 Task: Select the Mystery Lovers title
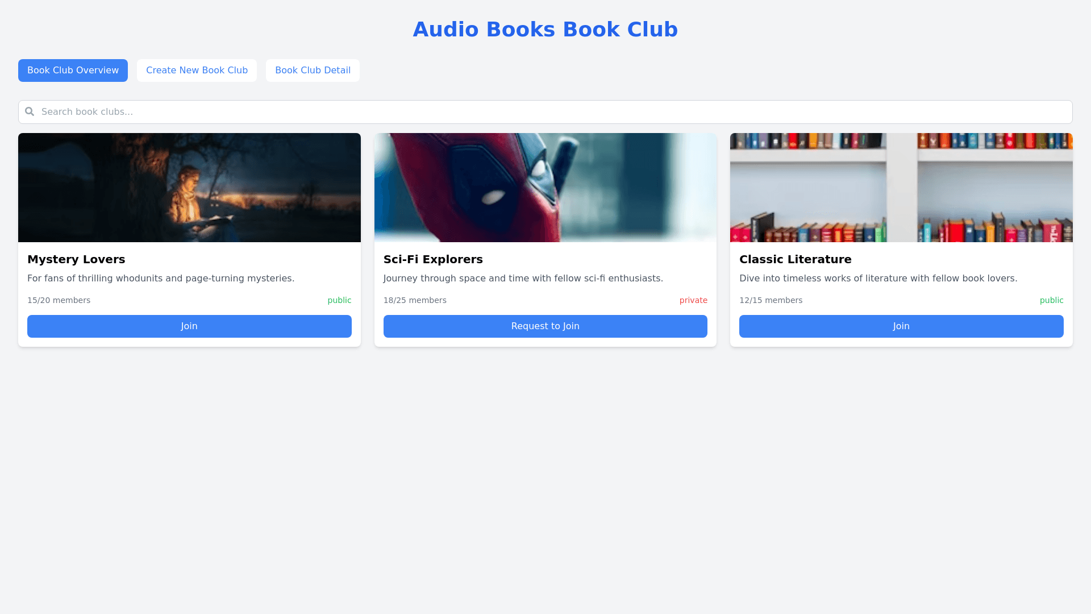(76, 259)
